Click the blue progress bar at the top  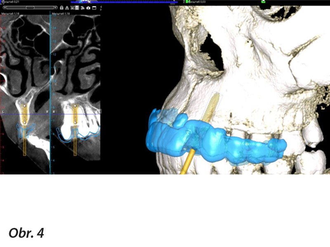pos(124,2)
